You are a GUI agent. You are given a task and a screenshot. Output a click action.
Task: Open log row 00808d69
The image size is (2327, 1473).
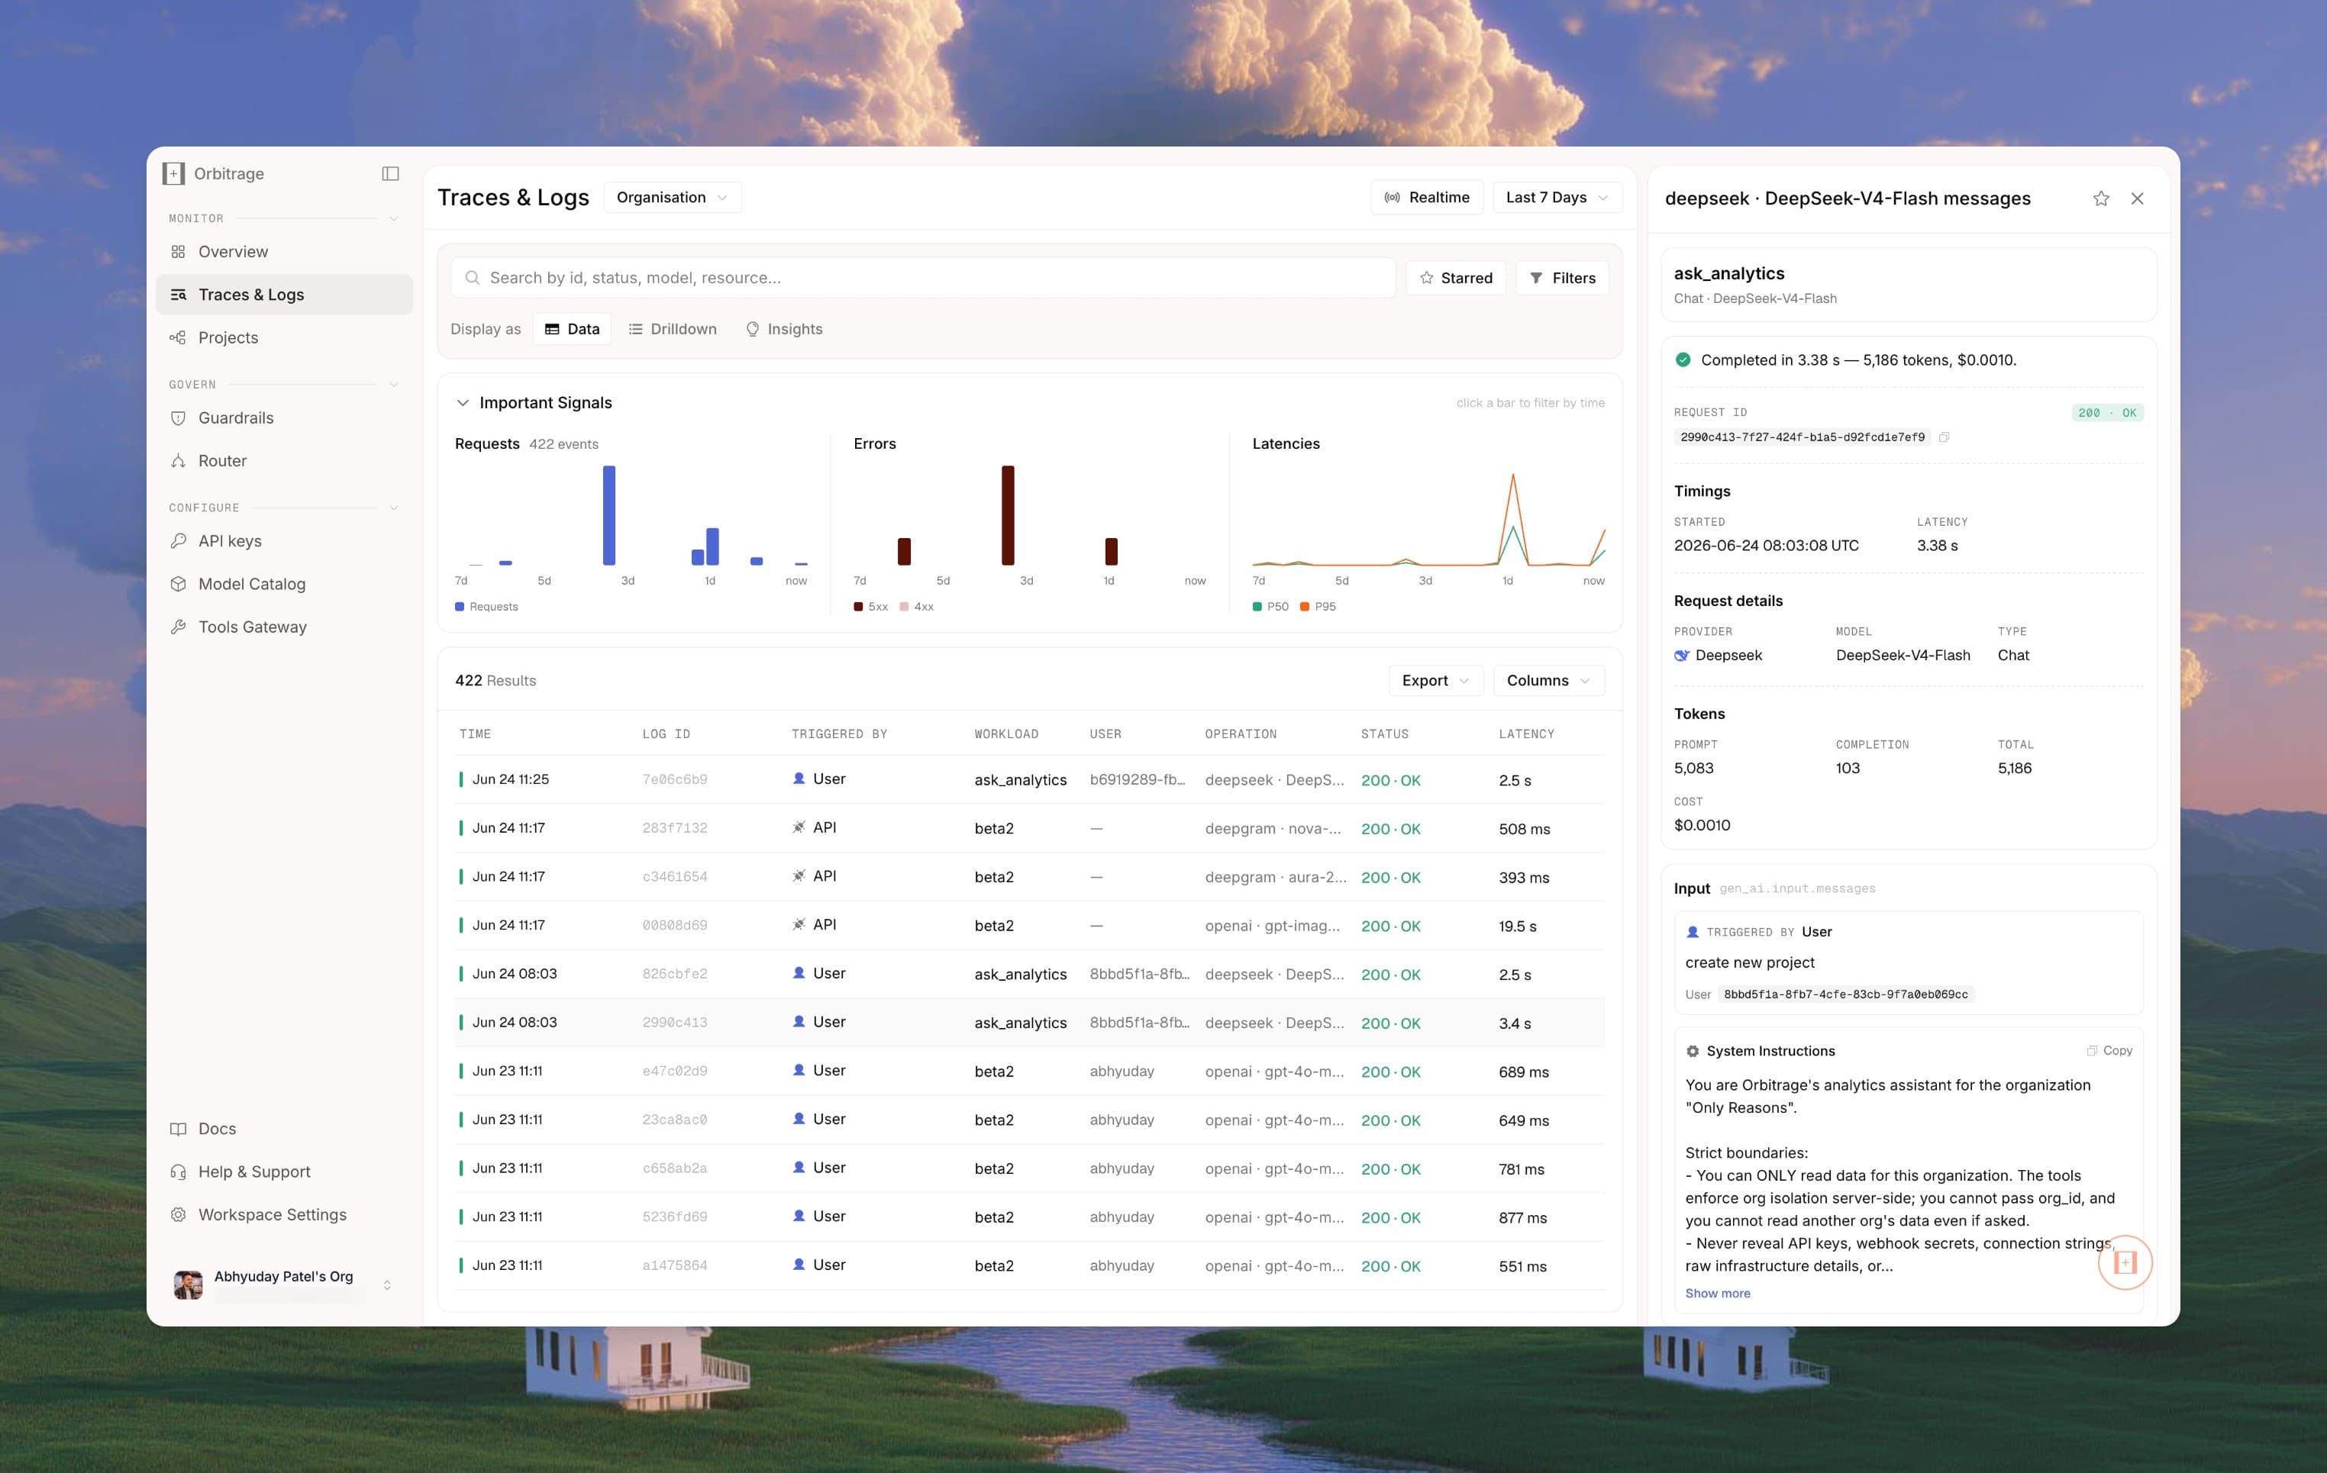[x=1030, y=925]
